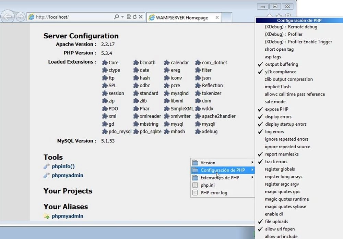Click the folder icon beside phpmyadmin alias
This screenshot has width=343, height=239.
[x=47, y=216]
